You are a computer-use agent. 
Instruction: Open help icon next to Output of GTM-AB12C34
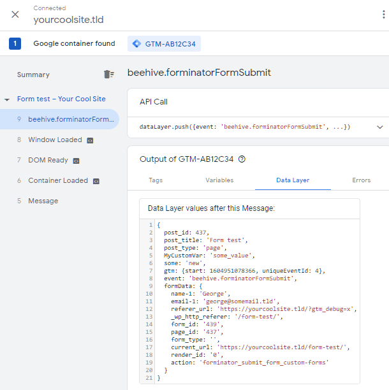pos(242,159)
